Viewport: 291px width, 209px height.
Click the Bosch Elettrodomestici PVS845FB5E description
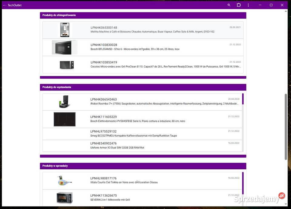(138, 121)
